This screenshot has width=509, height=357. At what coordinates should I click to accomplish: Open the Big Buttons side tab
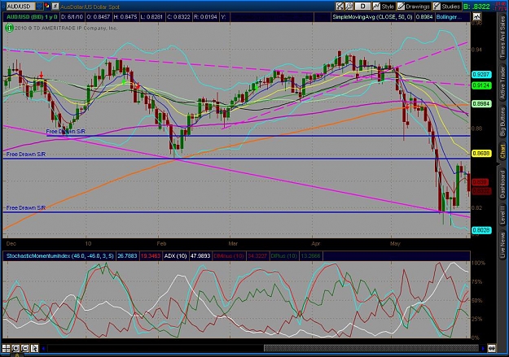[x=502, y=122]
